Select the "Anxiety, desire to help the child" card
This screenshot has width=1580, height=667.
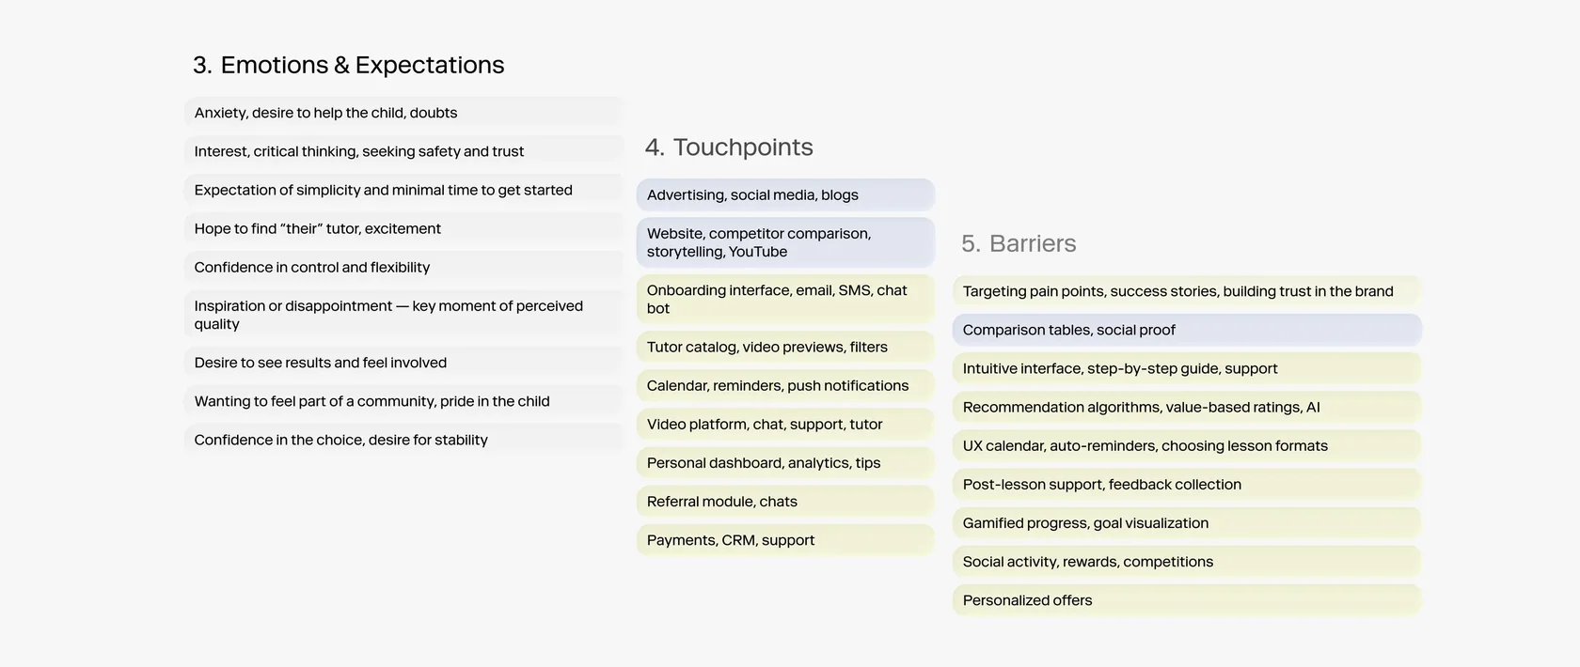[x=403, y=113]
